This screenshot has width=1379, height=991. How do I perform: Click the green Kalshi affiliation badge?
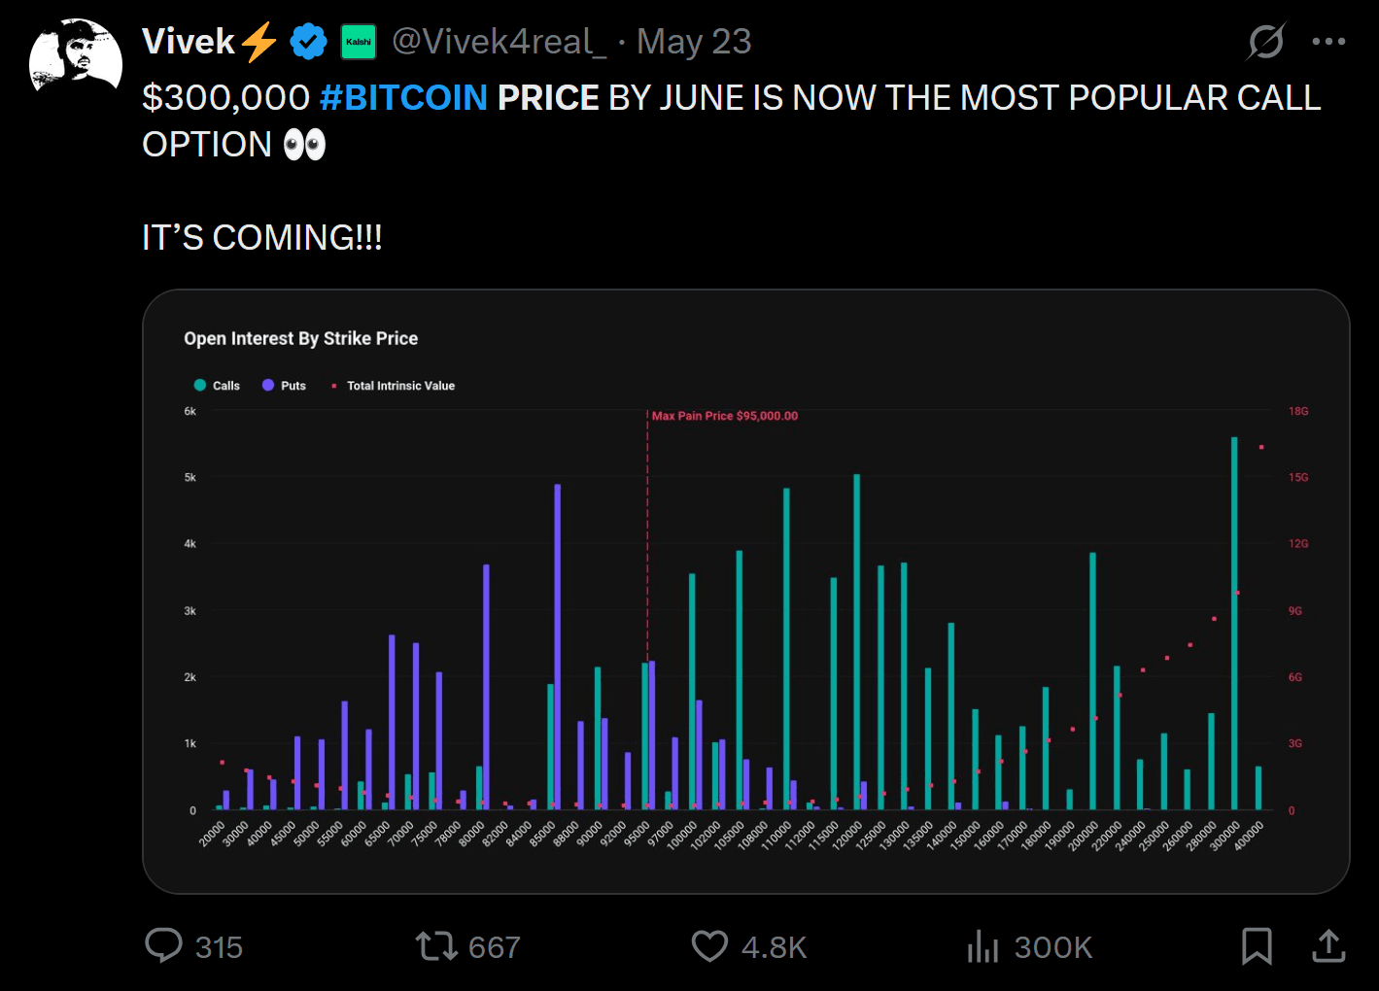[x=359, y=42]
